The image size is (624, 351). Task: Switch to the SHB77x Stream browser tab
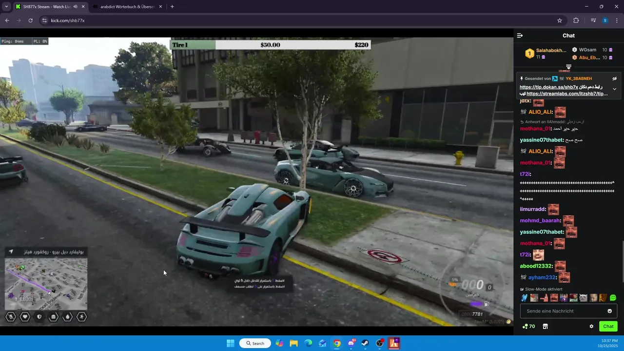(47, 7)
